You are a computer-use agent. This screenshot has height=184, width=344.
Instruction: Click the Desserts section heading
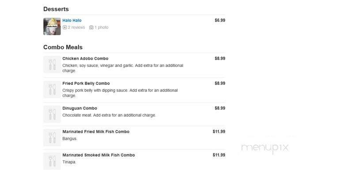(56, 9)
